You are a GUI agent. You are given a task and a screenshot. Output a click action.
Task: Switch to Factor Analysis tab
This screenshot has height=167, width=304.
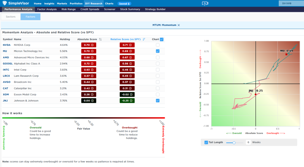tap(47, 9)
